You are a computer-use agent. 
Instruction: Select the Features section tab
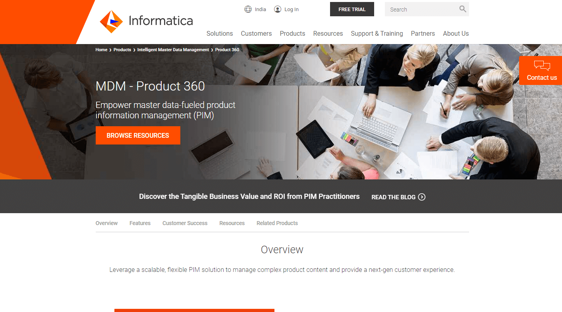point(140,223)
